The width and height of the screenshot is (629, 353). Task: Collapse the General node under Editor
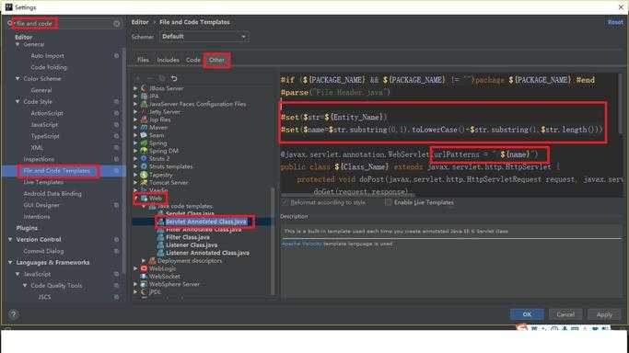(17, 44)
